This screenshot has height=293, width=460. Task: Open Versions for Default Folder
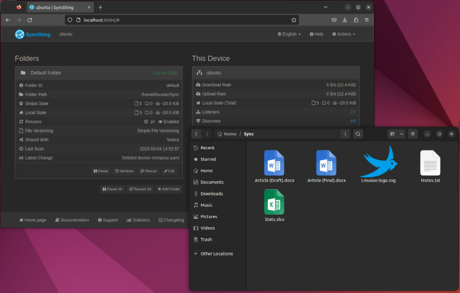(124, 171)
